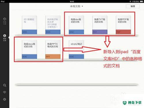Screen dimensions: 144x108
Task: Click the purple TXT label band
Action: pyautogui.click(x=100, y=32)
